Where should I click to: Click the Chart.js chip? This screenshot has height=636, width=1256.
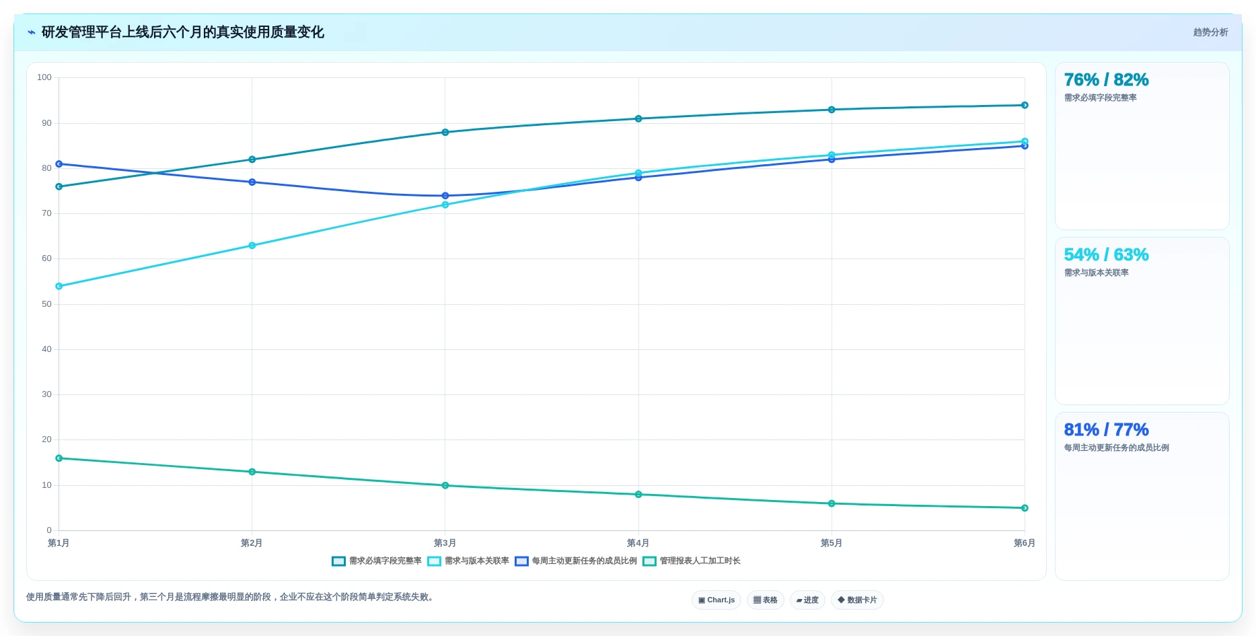click(716, 600)
